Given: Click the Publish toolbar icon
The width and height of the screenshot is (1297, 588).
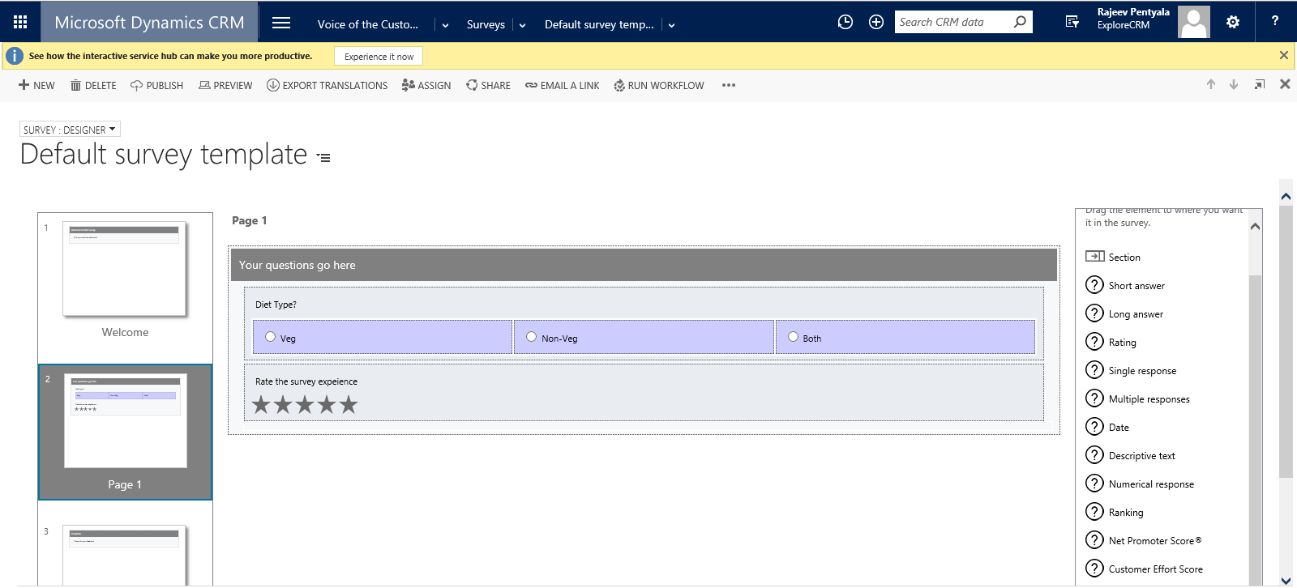Looking at the screenshot, I should point(156,85).
